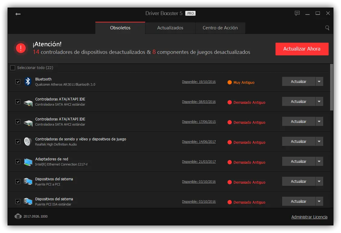This screenshot has width=341, height=233.
Task: Expand Actualizar dropdown for Intel Ethernet
Action: pyautogui.click(x=319, y=161)
